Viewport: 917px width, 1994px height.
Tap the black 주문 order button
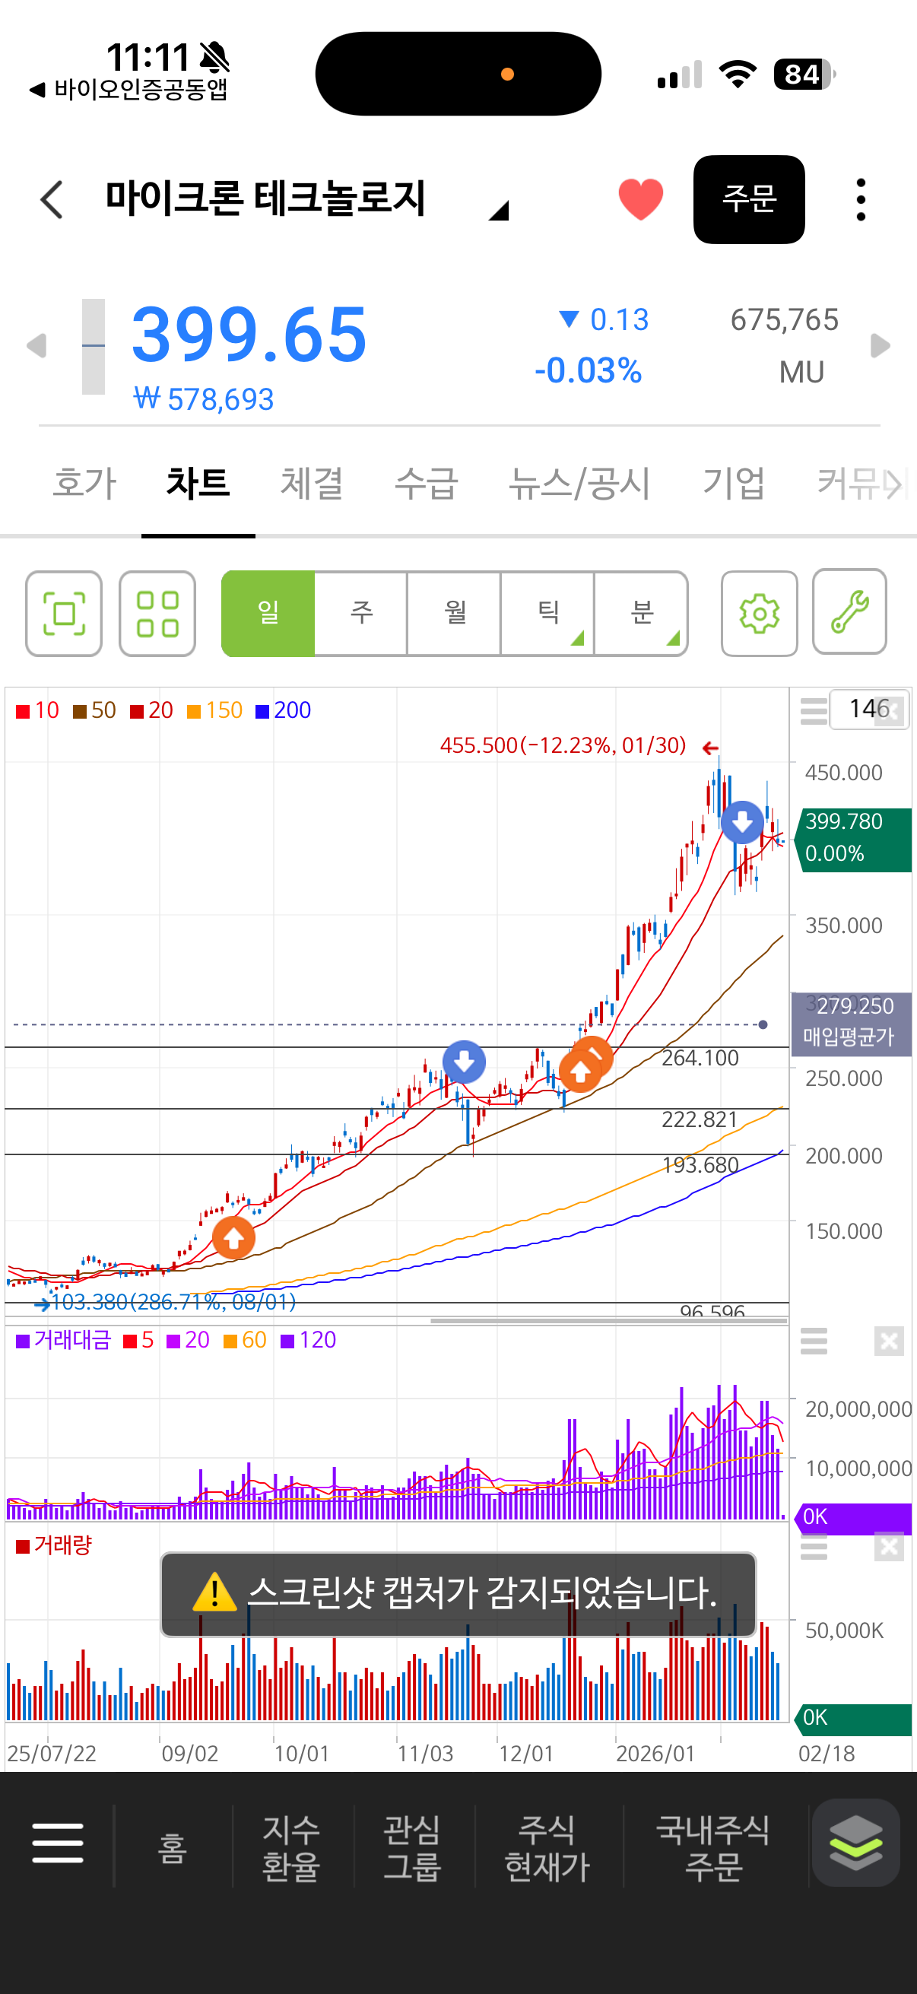748,199
